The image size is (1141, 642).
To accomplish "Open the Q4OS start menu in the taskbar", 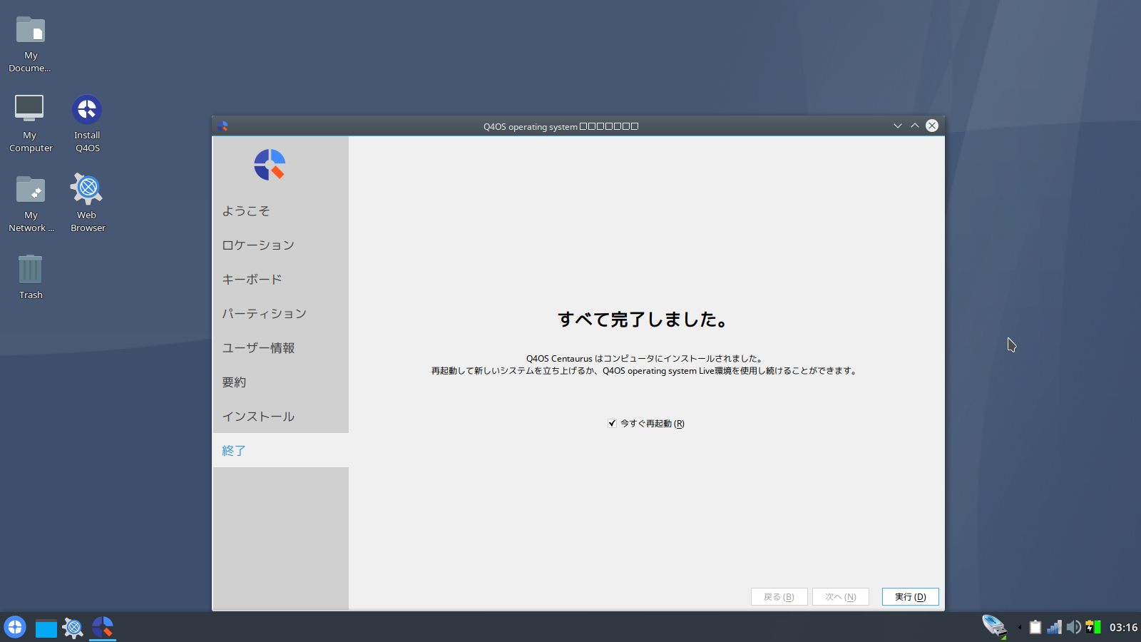I will [x=14, y=628].
